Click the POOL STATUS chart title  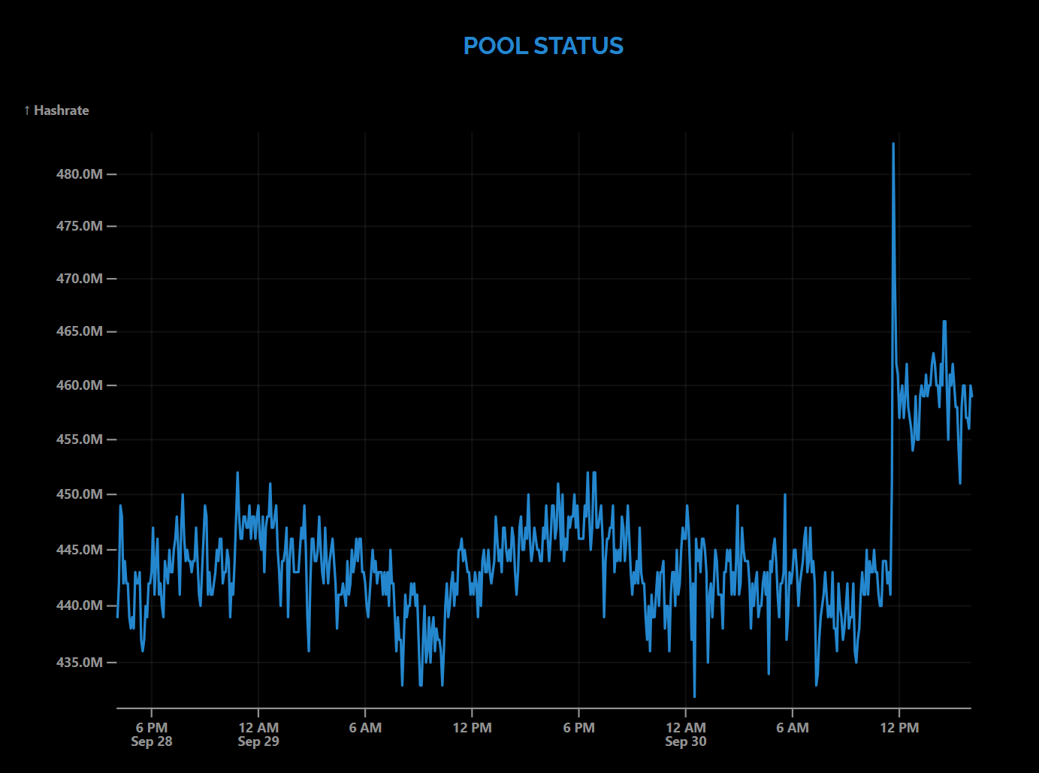click(542, 46)
